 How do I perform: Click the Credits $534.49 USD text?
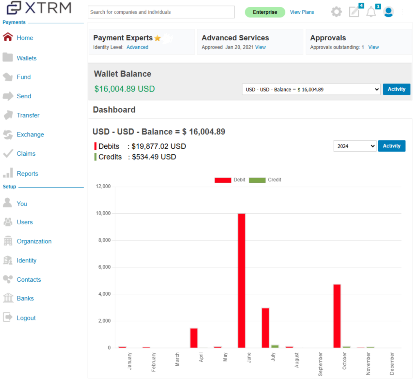click(137, 157)
